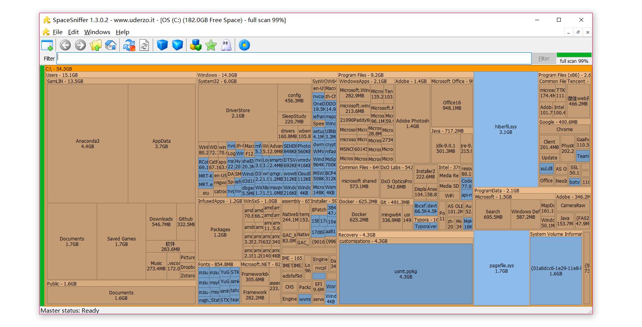Select the Adobe Photoshop 1.4GB block

click(x=412, y=123)
